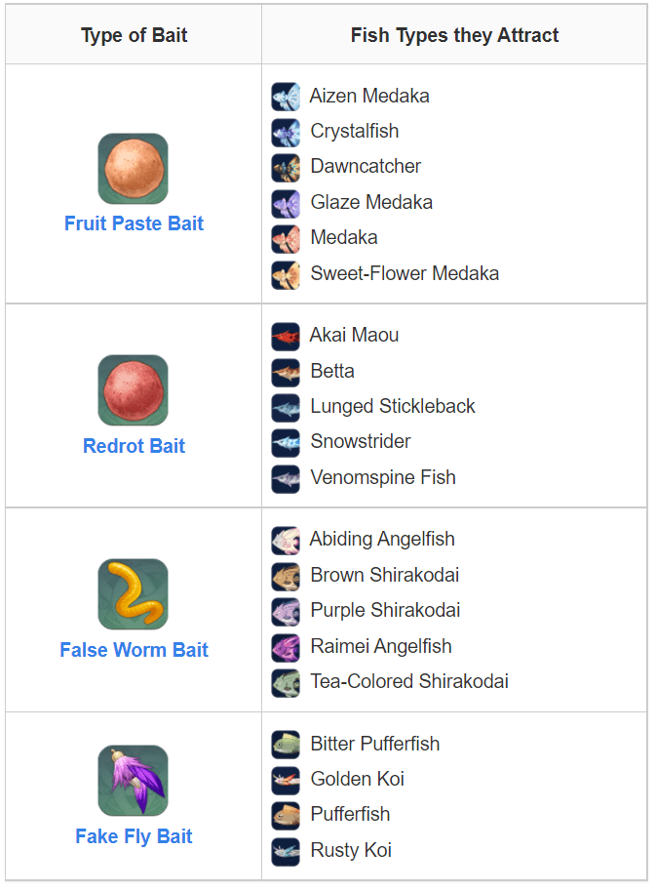
Task: Click the Fruit Paste Bait icon
Action: pos(133,169)
